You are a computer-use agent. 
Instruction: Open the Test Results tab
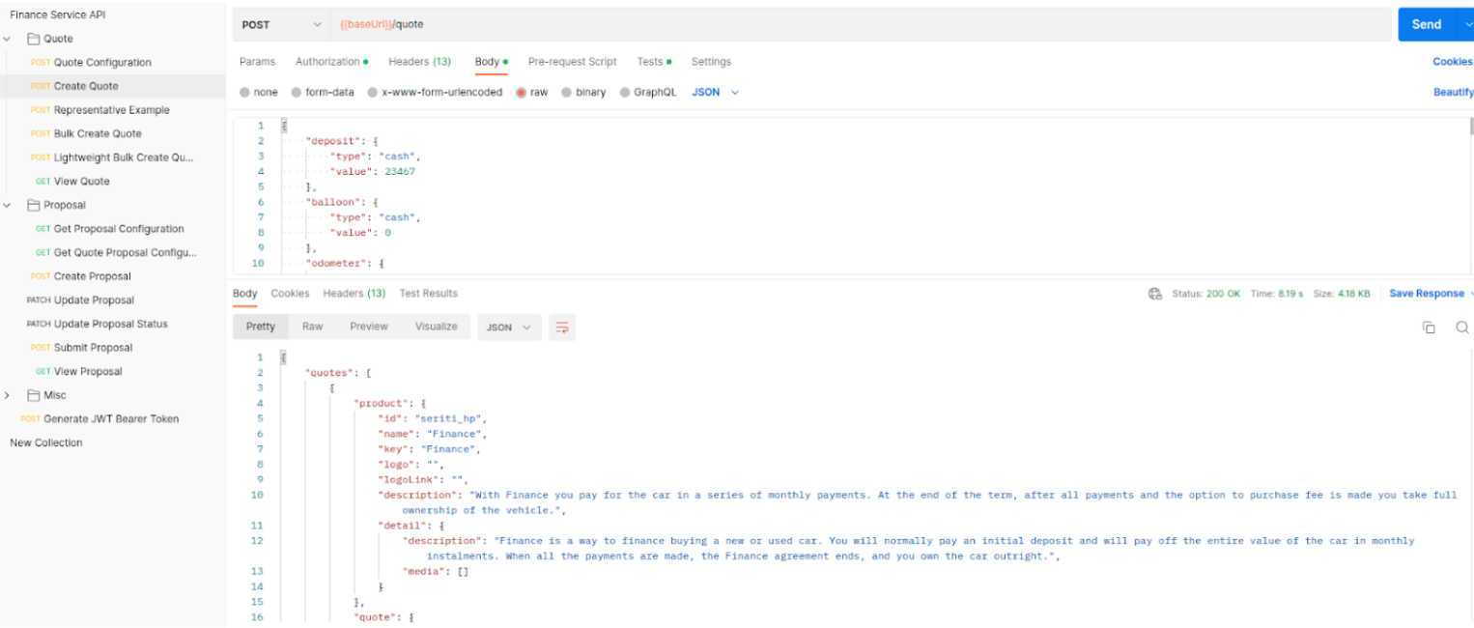(428, 294)
